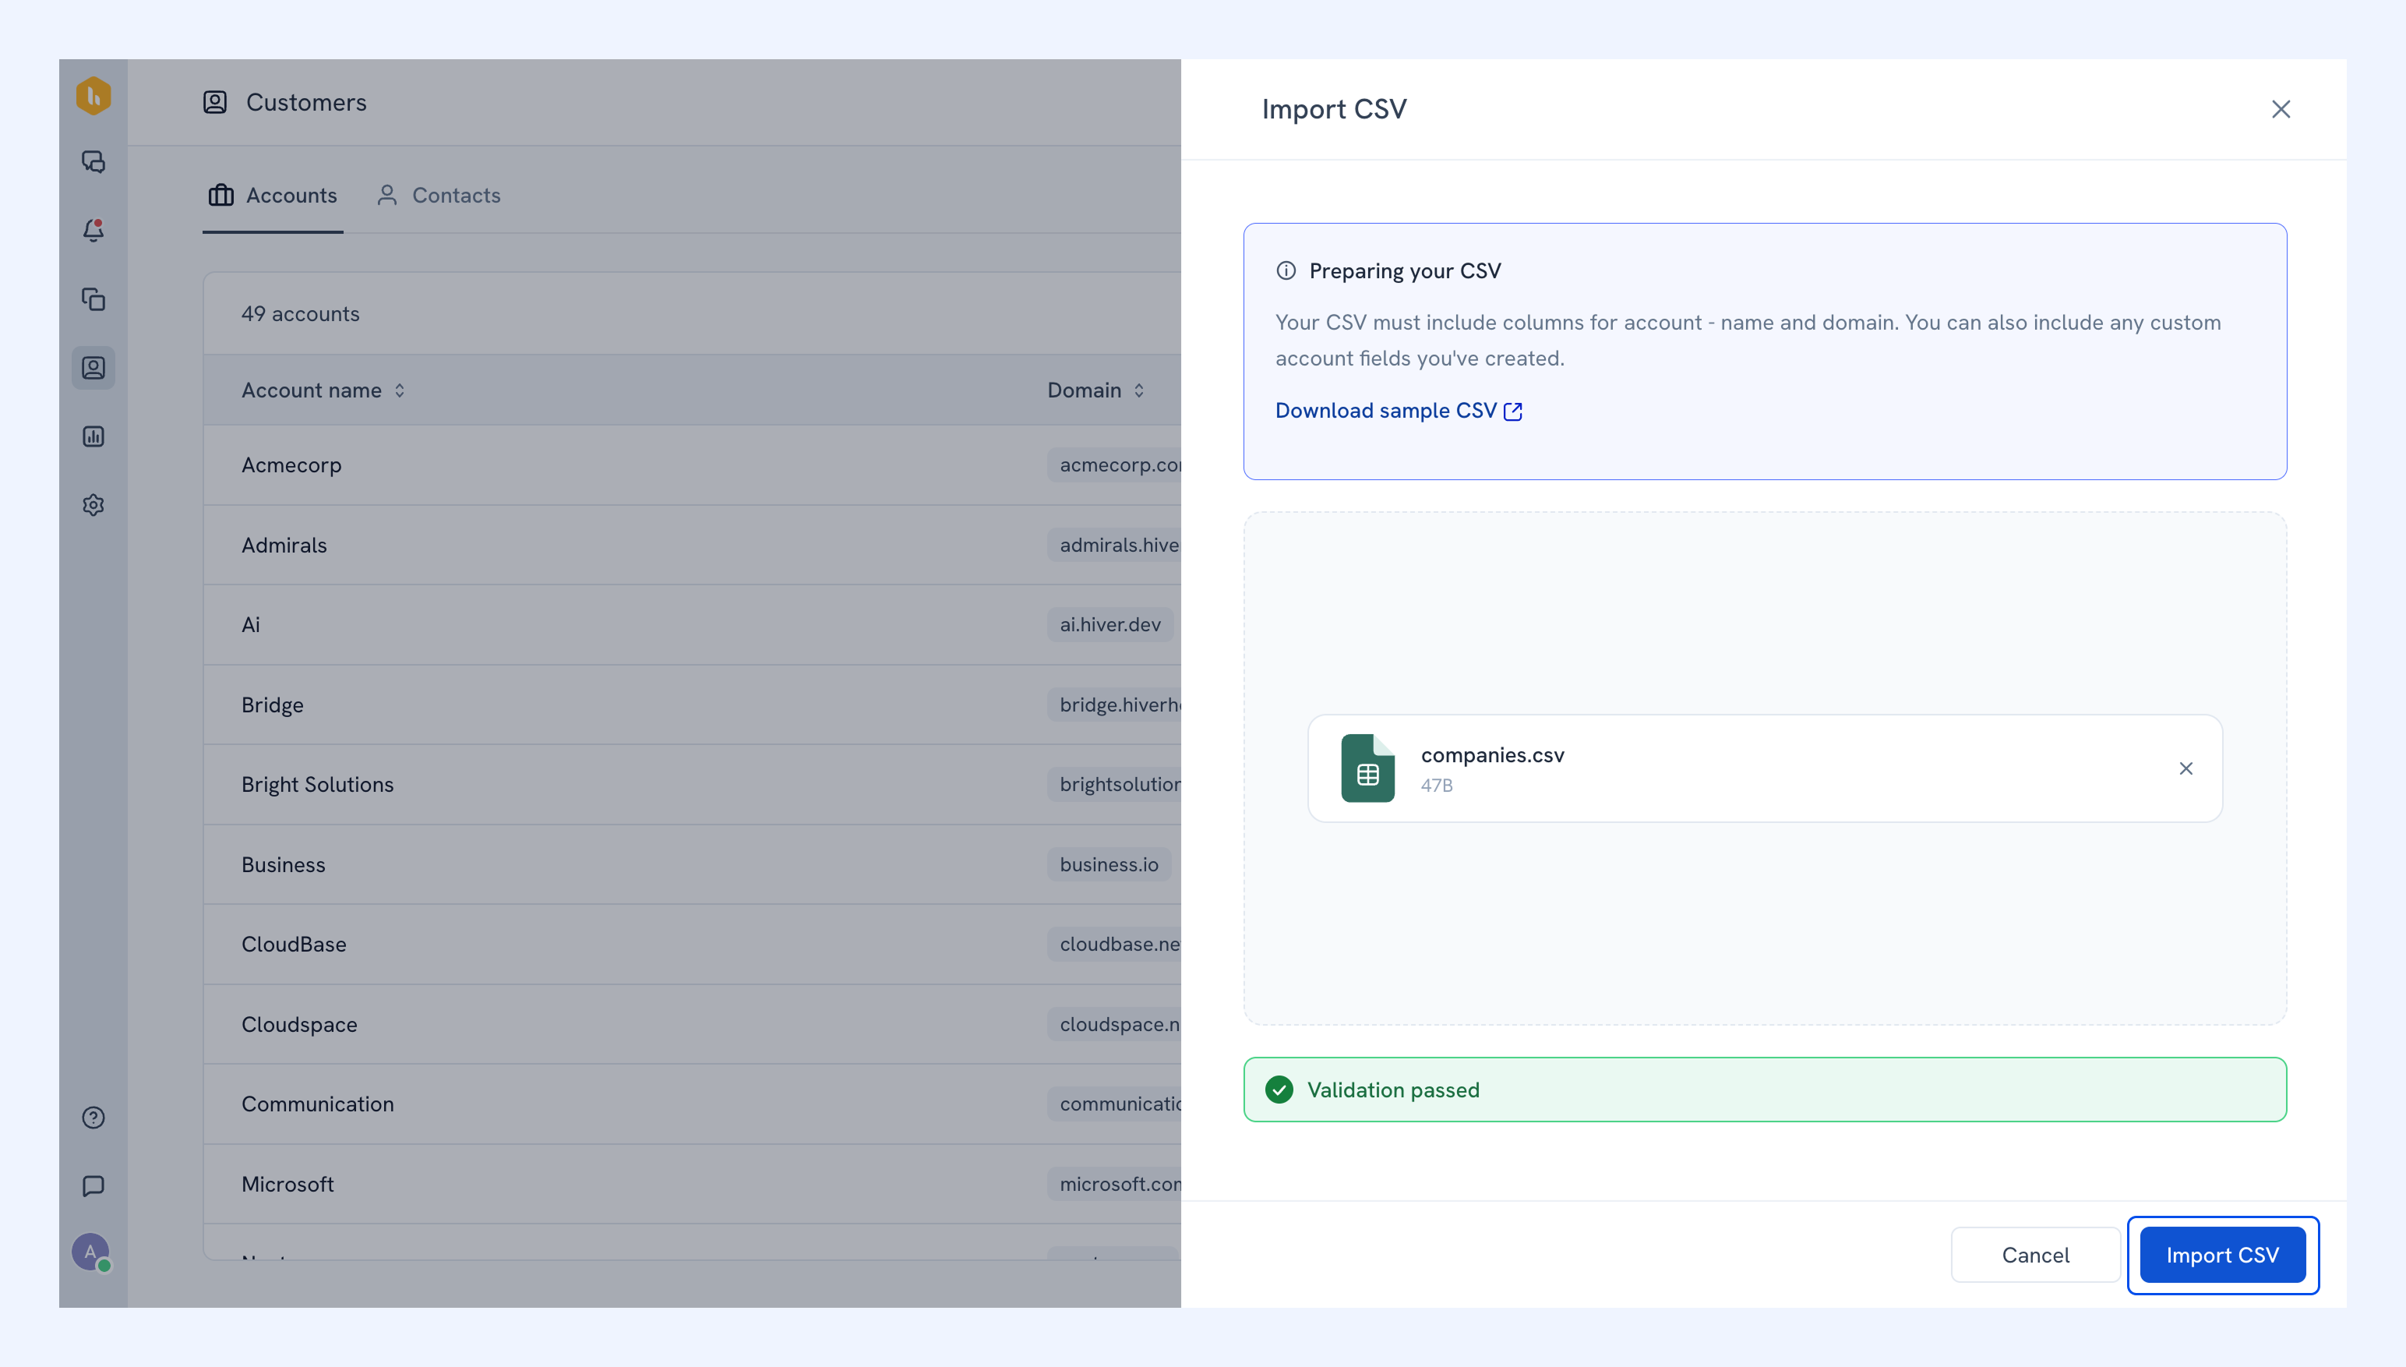This screenshot has width=2406, height=1367.
Task: Open the notifications bell icon
Action: pyautogui.click(x=93, y=230)
